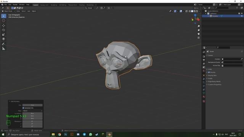Image resolution: width=244 pixels, height=137 pixels.
Task: Select the Measure tool
Action: click(x=3, y=49)
